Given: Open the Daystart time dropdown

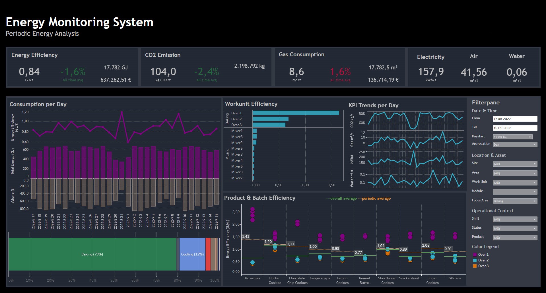Looking at the screenshot, I should coord(512,137).
